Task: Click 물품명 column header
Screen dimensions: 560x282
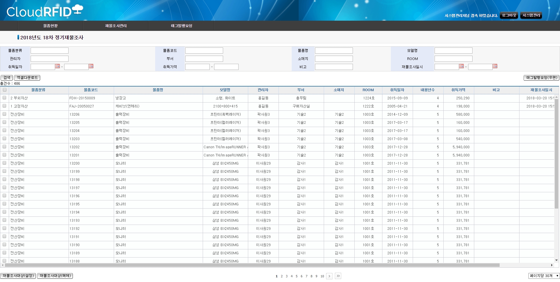Action: coord(158,90)
